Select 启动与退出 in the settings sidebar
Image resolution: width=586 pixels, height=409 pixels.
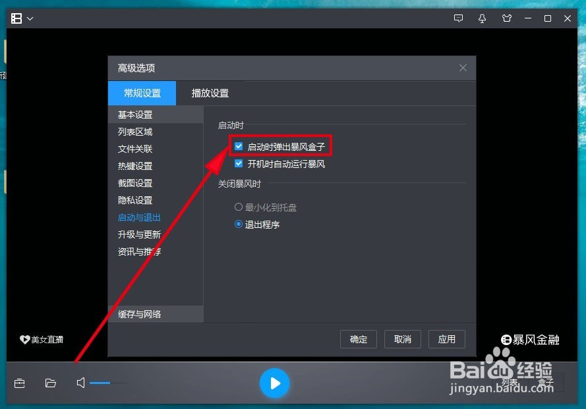(138, 217)
